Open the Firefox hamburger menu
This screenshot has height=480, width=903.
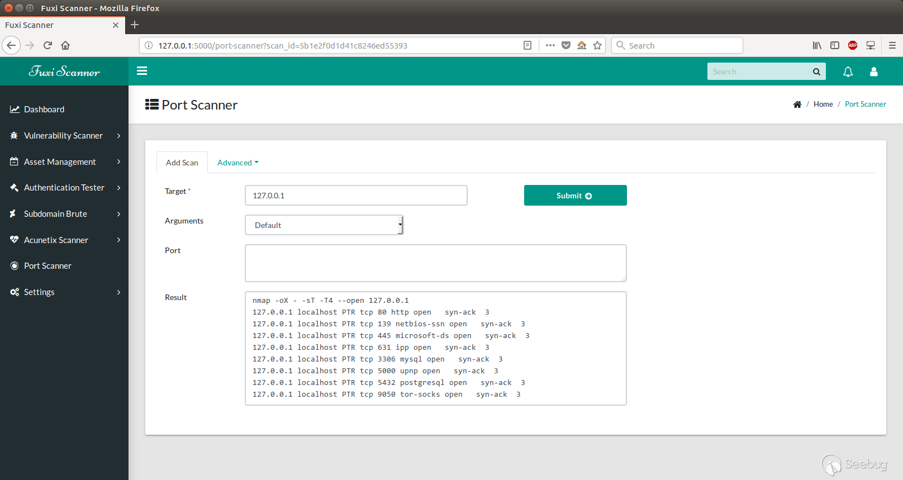[x=892, y=45]
